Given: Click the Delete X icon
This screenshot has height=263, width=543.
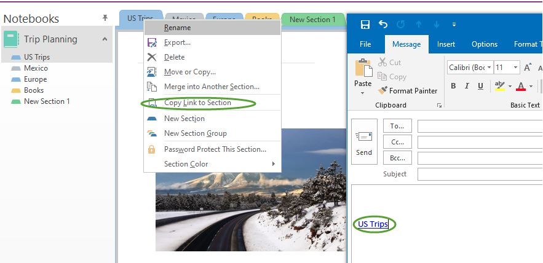Looking at the screenshot, I should 152,57.
